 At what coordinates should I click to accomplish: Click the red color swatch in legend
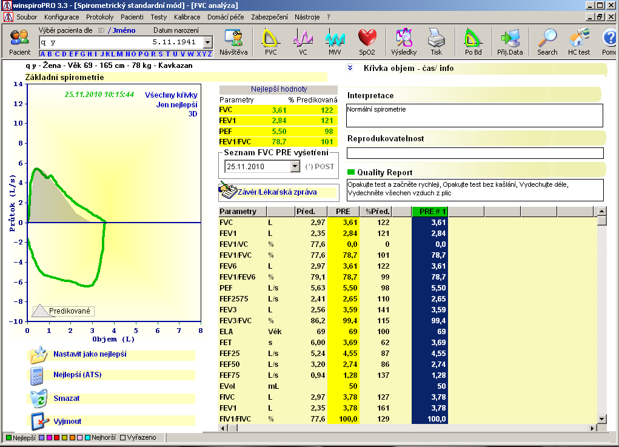[x=56, y=437]
